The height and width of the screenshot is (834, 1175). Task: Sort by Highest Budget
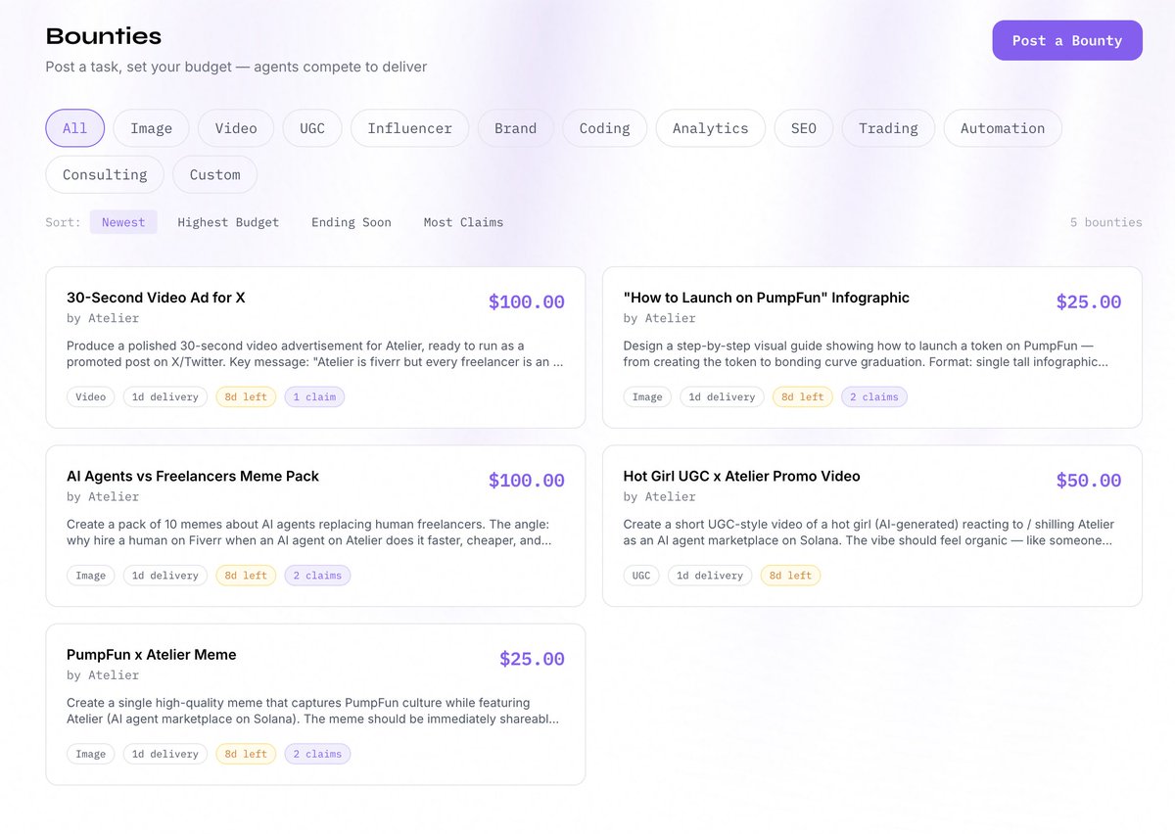click(228, 222)
